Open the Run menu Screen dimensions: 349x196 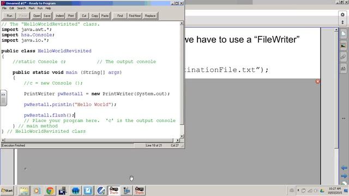(x=40, y=8)
